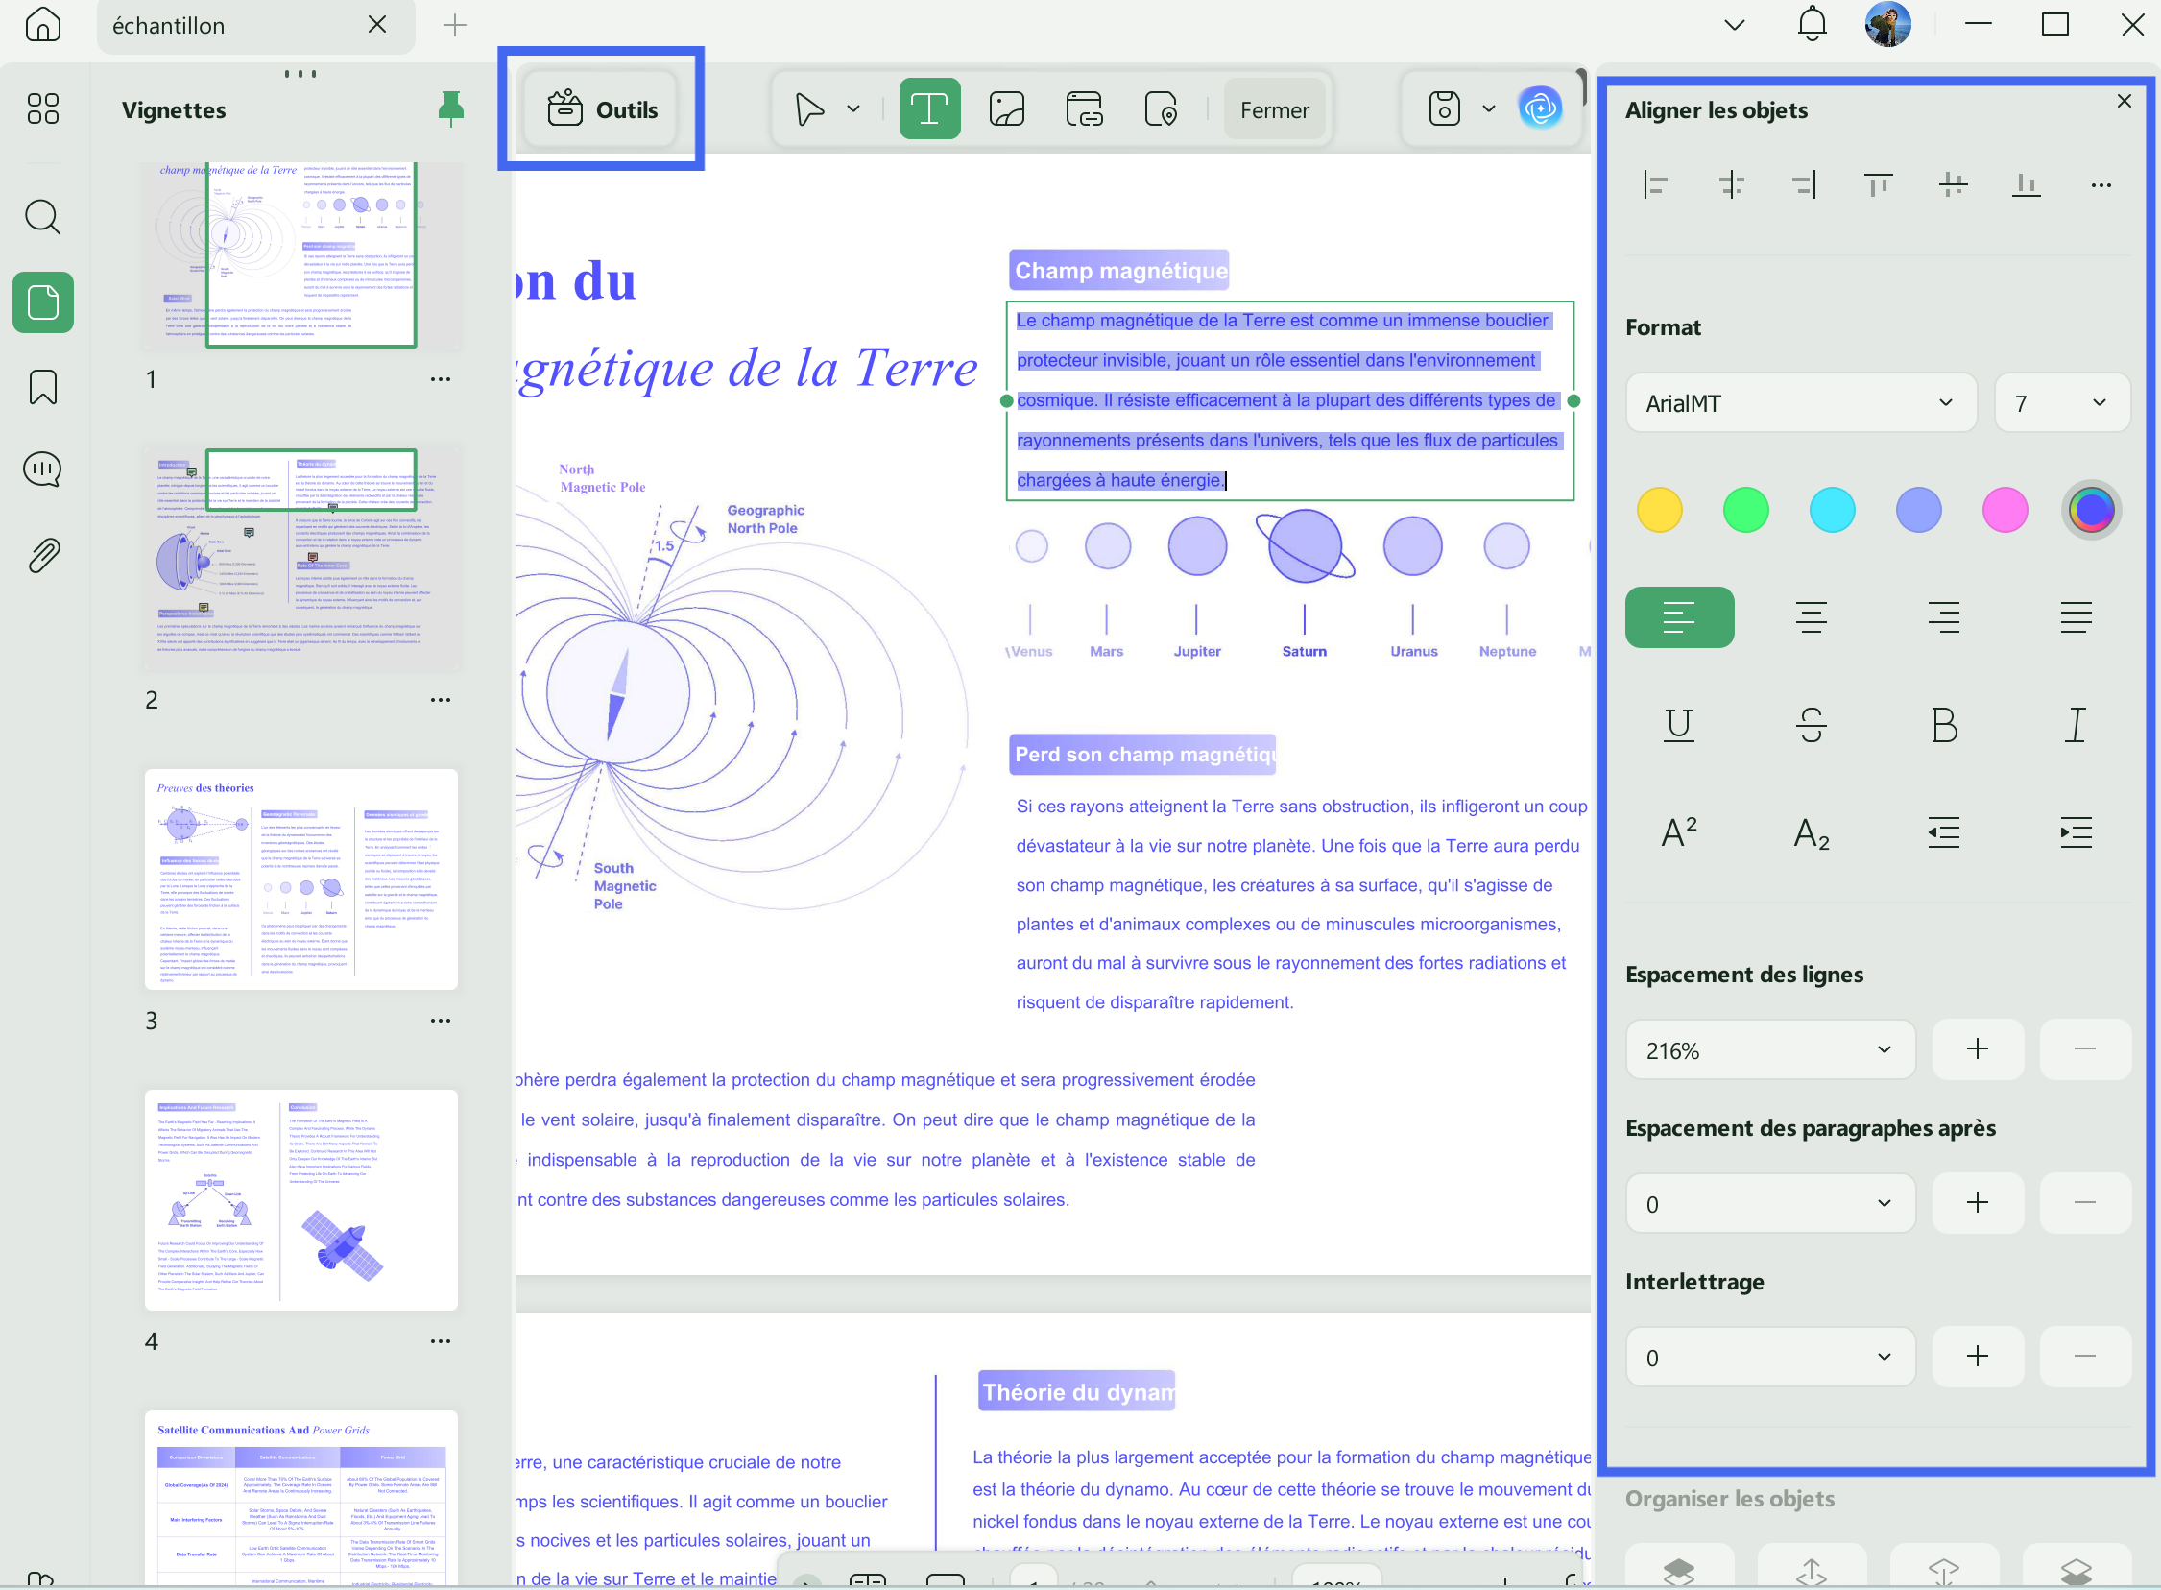
Task: Open the font size 7 dropdown
Action: [x=2062, y=402]
